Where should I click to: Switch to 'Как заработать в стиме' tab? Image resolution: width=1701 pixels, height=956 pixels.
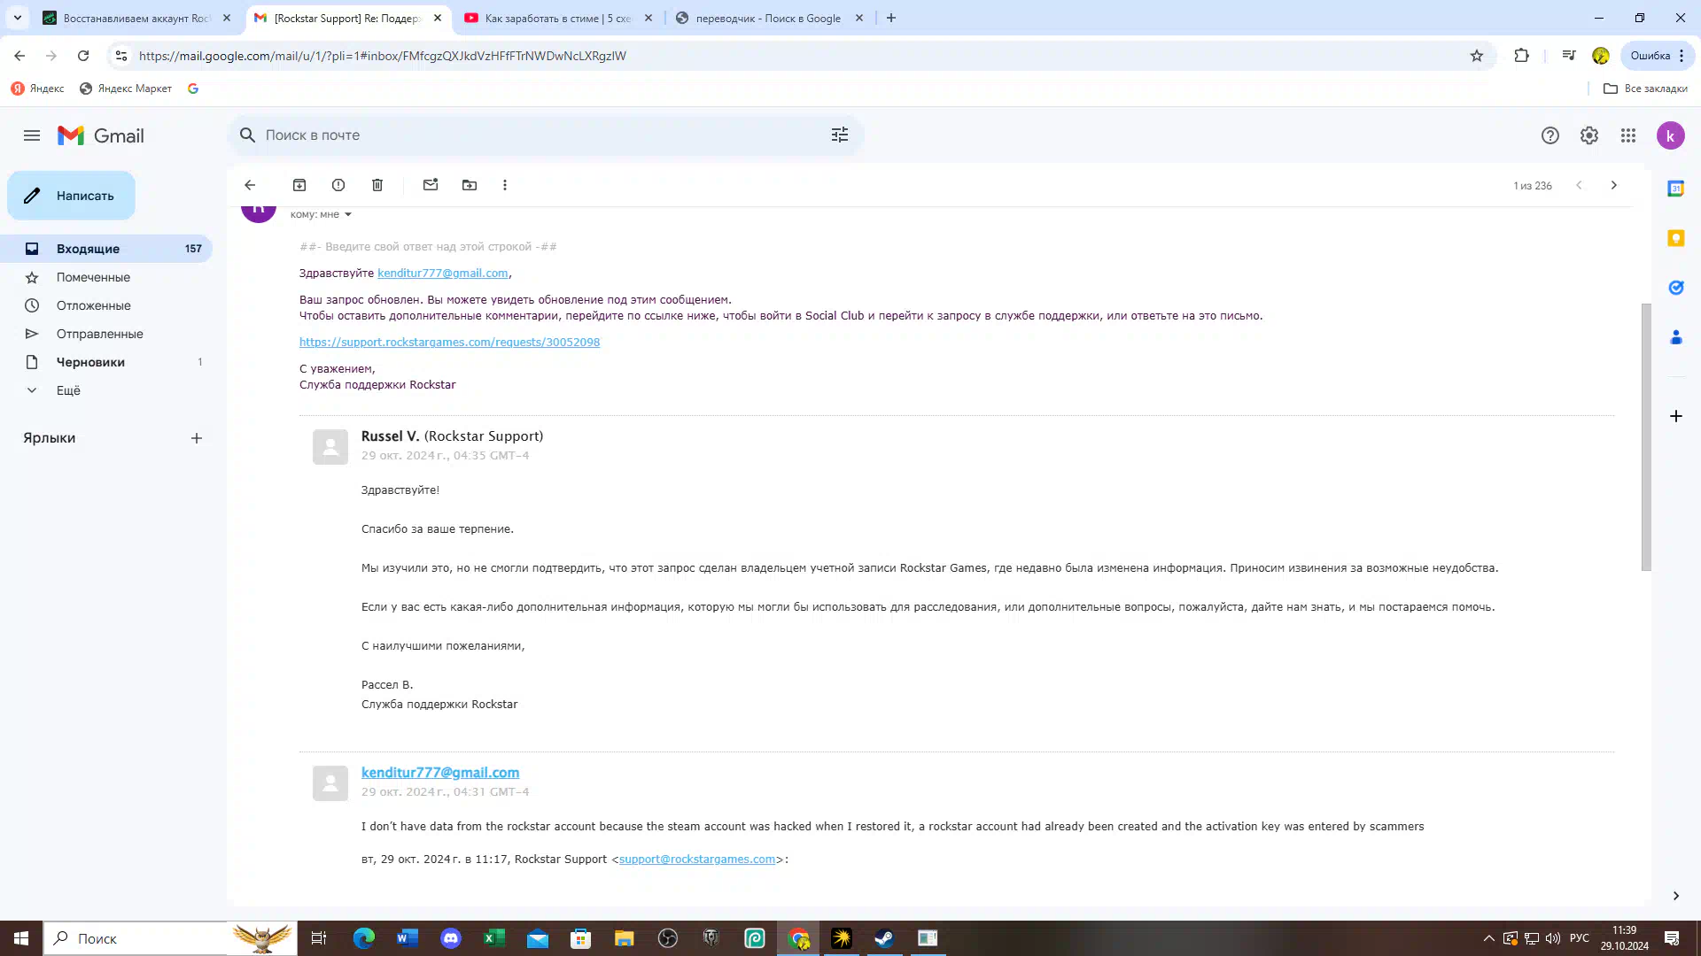click(558, 18)
